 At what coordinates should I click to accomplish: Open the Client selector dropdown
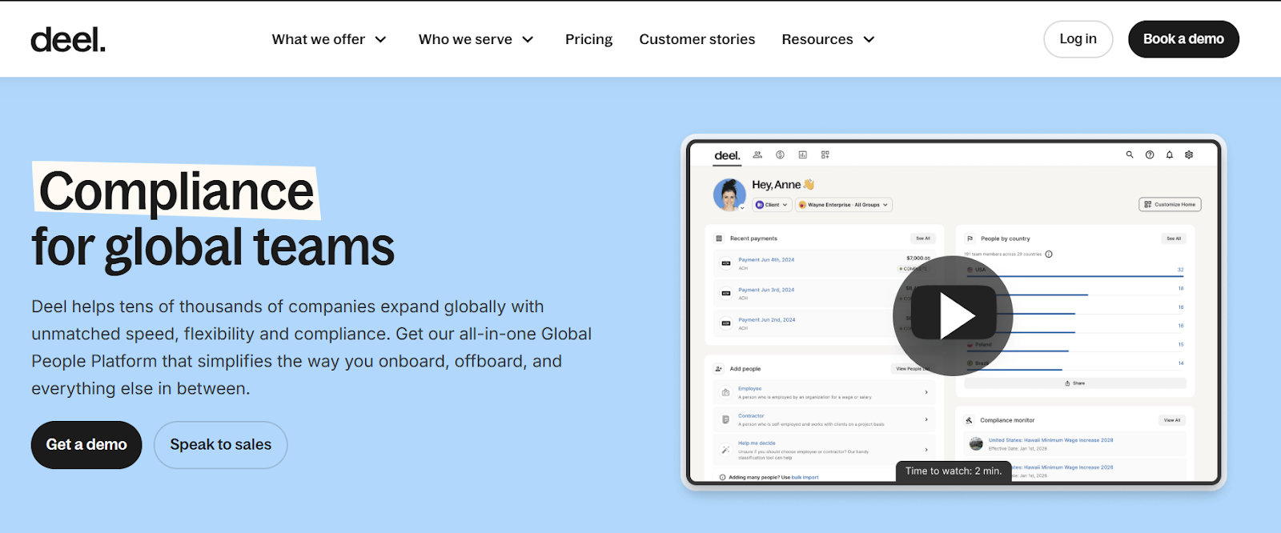(x=772, y=205)
